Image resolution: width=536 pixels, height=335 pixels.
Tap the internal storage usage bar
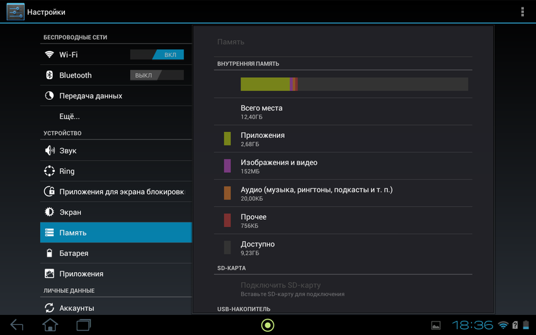(x=354, y=84)
